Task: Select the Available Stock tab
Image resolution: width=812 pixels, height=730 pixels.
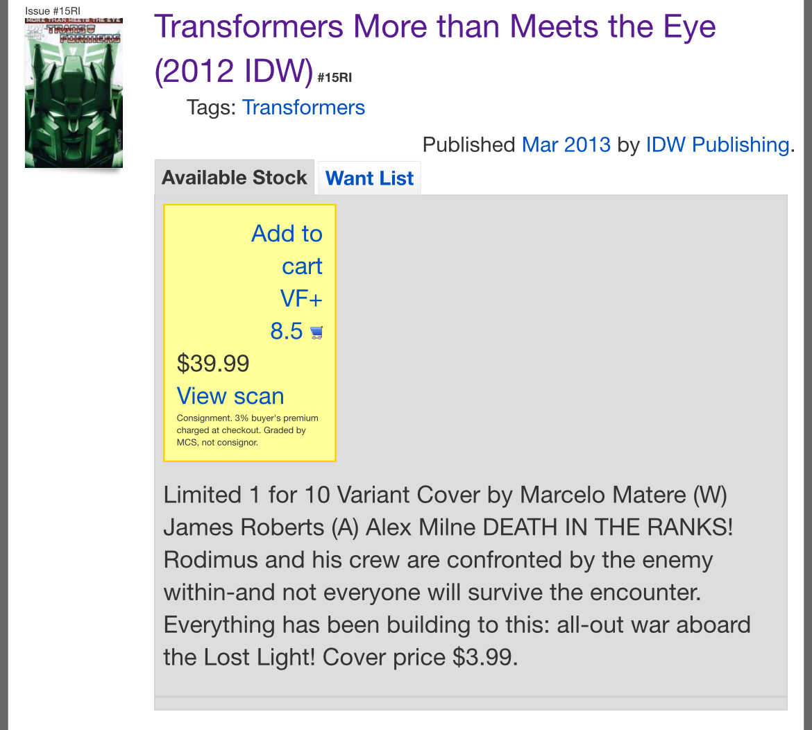Action: tap(234, 178)
